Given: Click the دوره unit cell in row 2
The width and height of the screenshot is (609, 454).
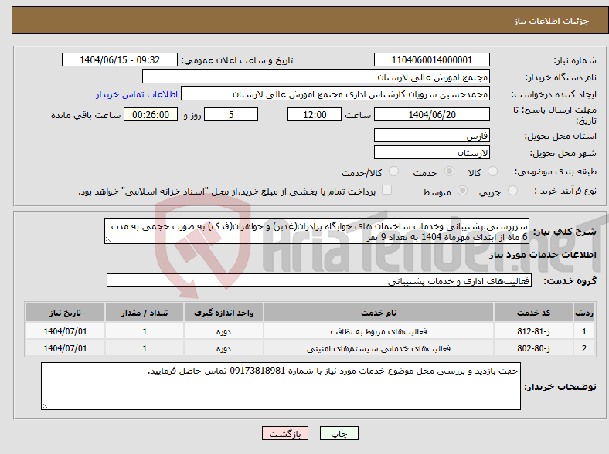Looking at the screenshot, I should pyautogui.click(x=223, y=348).
